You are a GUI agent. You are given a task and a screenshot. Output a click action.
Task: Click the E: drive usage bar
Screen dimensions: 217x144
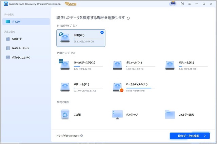[x=193, y=66]
